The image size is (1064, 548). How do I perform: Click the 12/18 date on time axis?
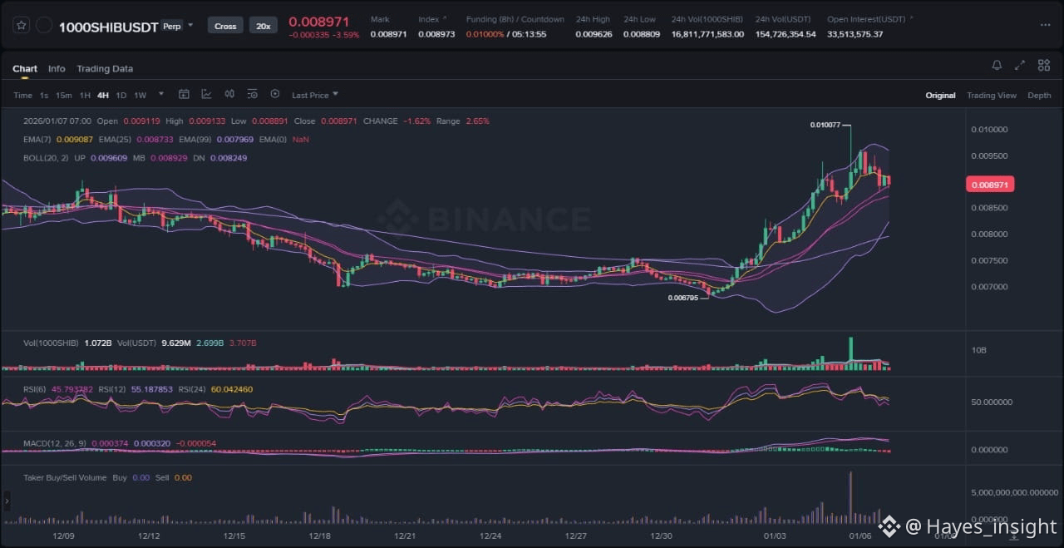coord(319,536)
